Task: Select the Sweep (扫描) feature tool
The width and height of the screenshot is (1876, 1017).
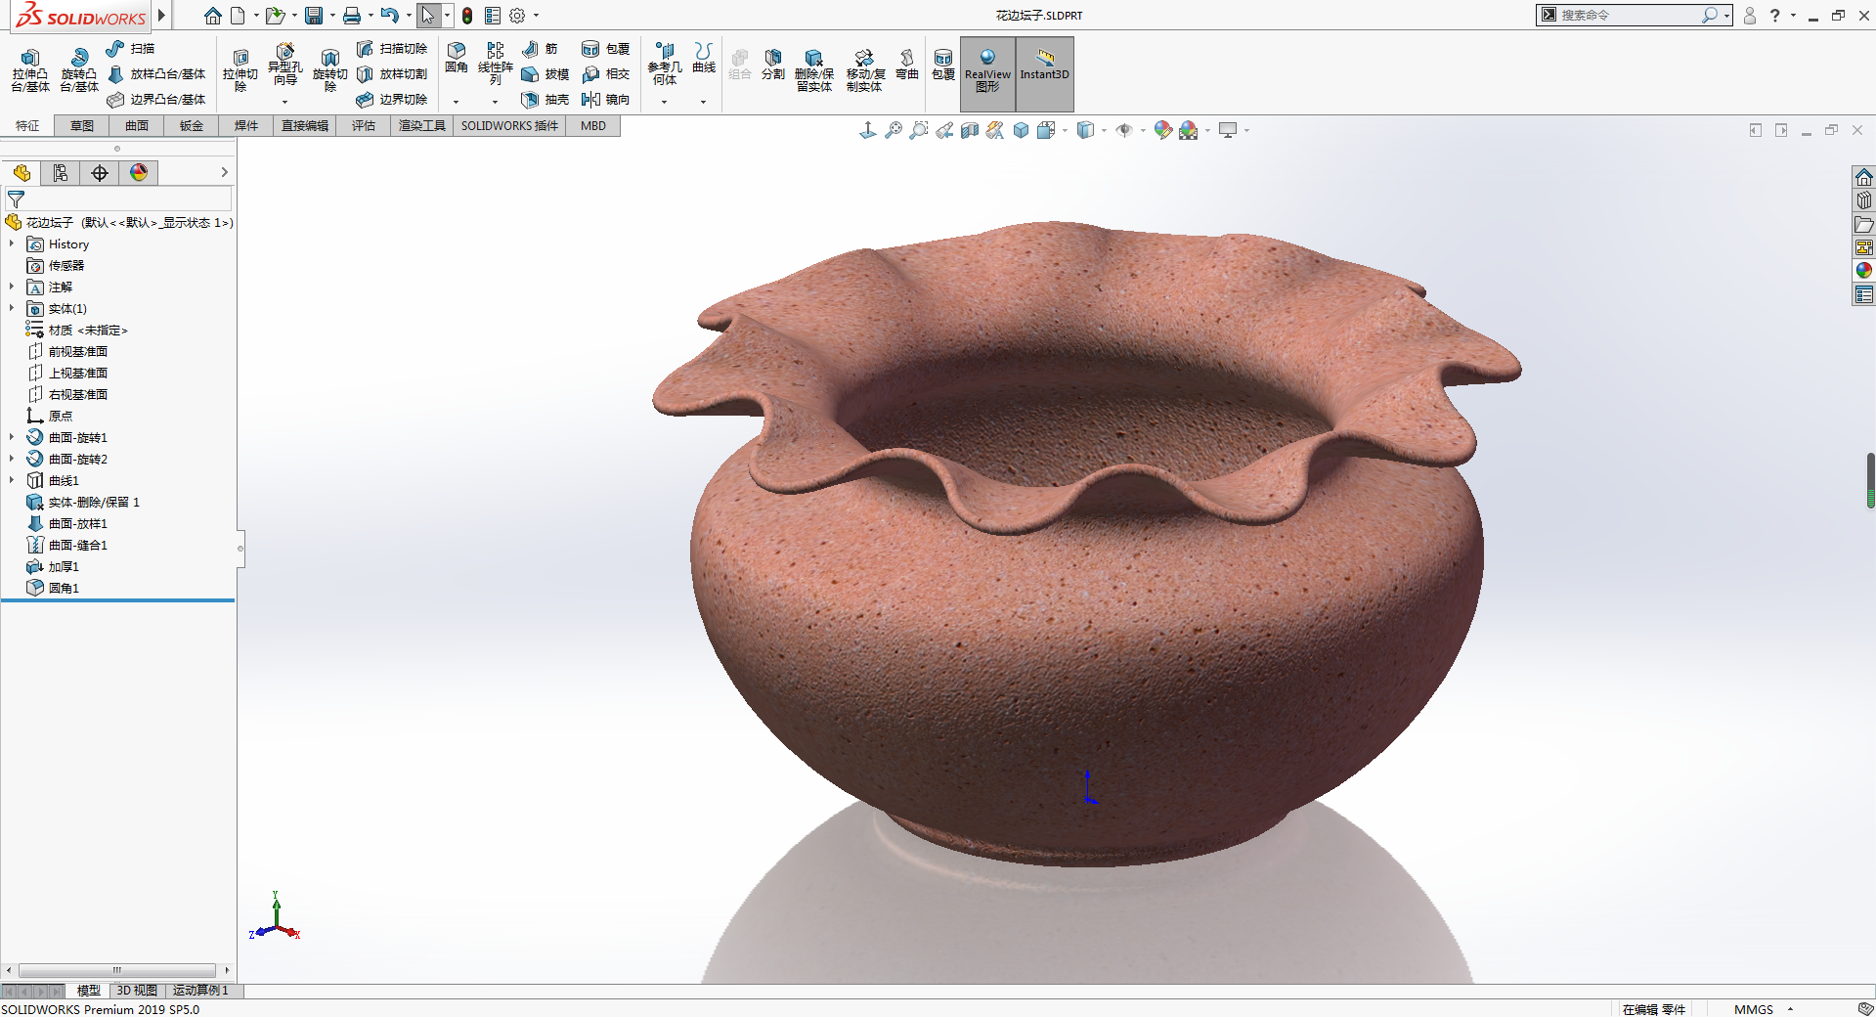Action: pos(130,48)
